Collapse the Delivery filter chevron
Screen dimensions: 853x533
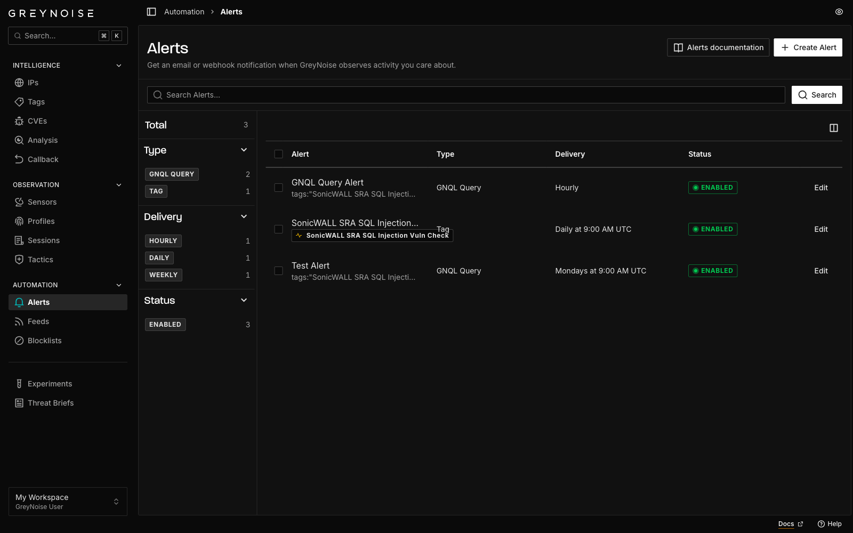click(x=244, y=217)
